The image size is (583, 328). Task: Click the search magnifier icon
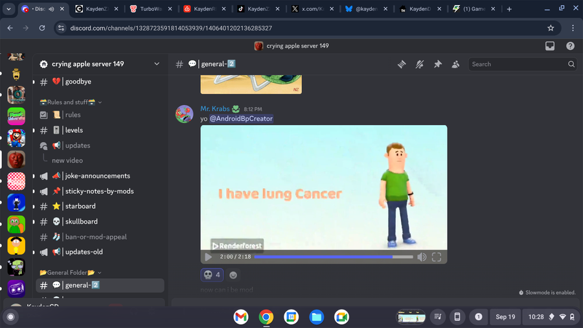coord(571,64)
